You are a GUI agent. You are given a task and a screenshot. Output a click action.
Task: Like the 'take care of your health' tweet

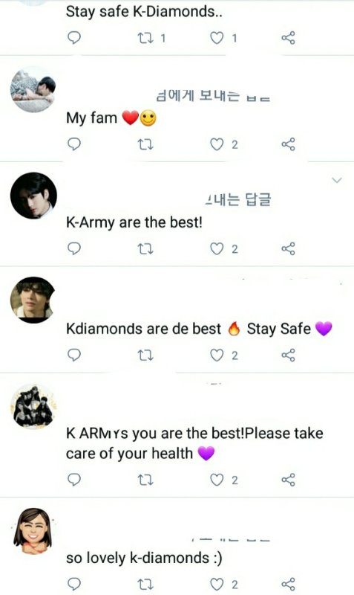click(x=217, y=480)
